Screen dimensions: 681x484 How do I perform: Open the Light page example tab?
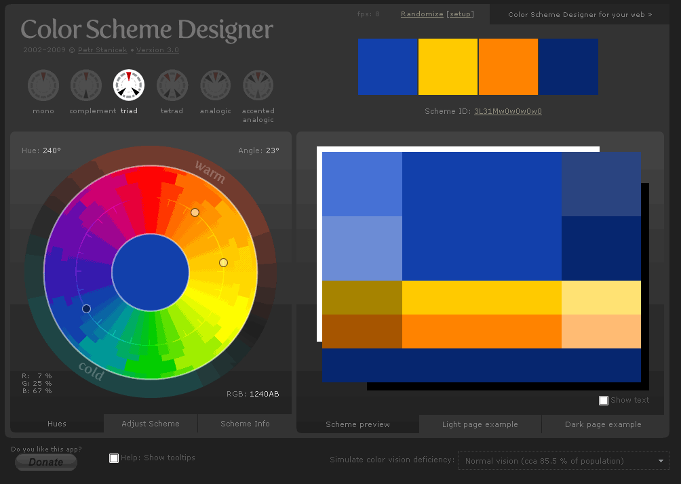click(480, 424)
